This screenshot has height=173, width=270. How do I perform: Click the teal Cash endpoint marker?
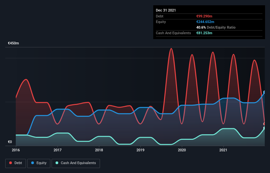pos(264,128)
